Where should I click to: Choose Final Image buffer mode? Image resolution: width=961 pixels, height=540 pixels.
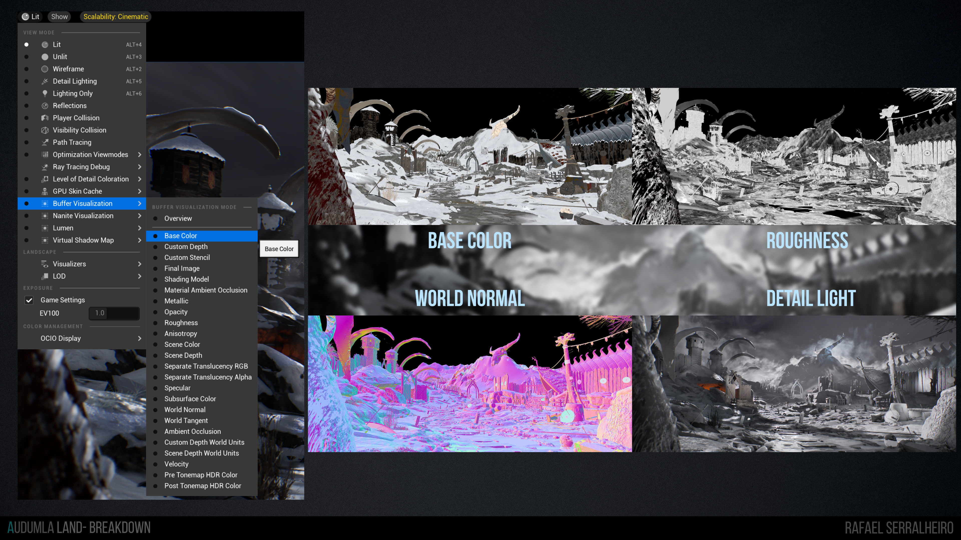[202, 268]
